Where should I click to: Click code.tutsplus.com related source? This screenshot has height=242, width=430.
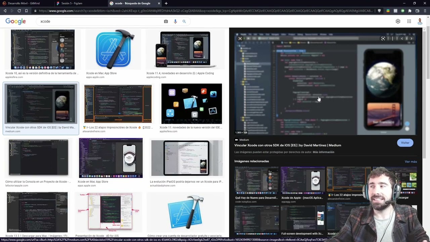click(245, 202)
